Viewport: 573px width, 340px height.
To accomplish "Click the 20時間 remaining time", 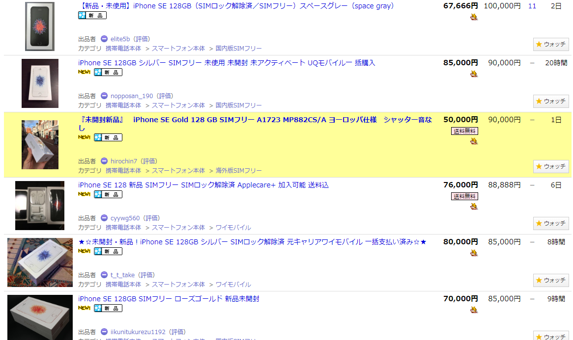I will [556, 63].
